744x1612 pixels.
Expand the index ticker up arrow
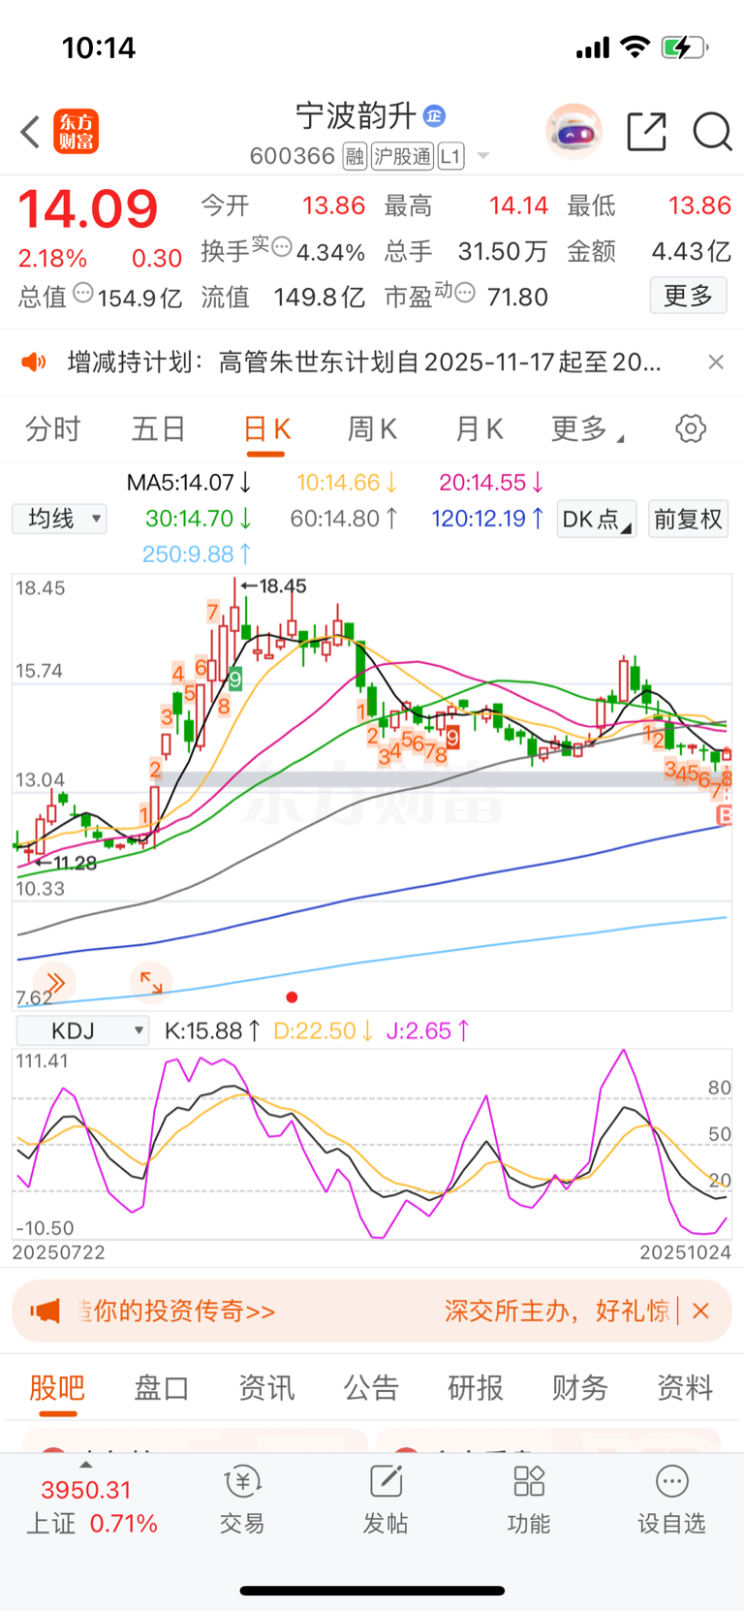pyautogui.click(x=85, y=1465)
